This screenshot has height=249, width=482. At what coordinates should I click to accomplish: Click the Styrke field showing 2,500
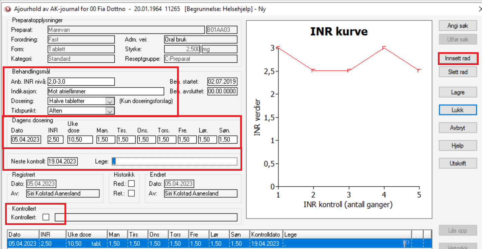[x=182, y=49]
